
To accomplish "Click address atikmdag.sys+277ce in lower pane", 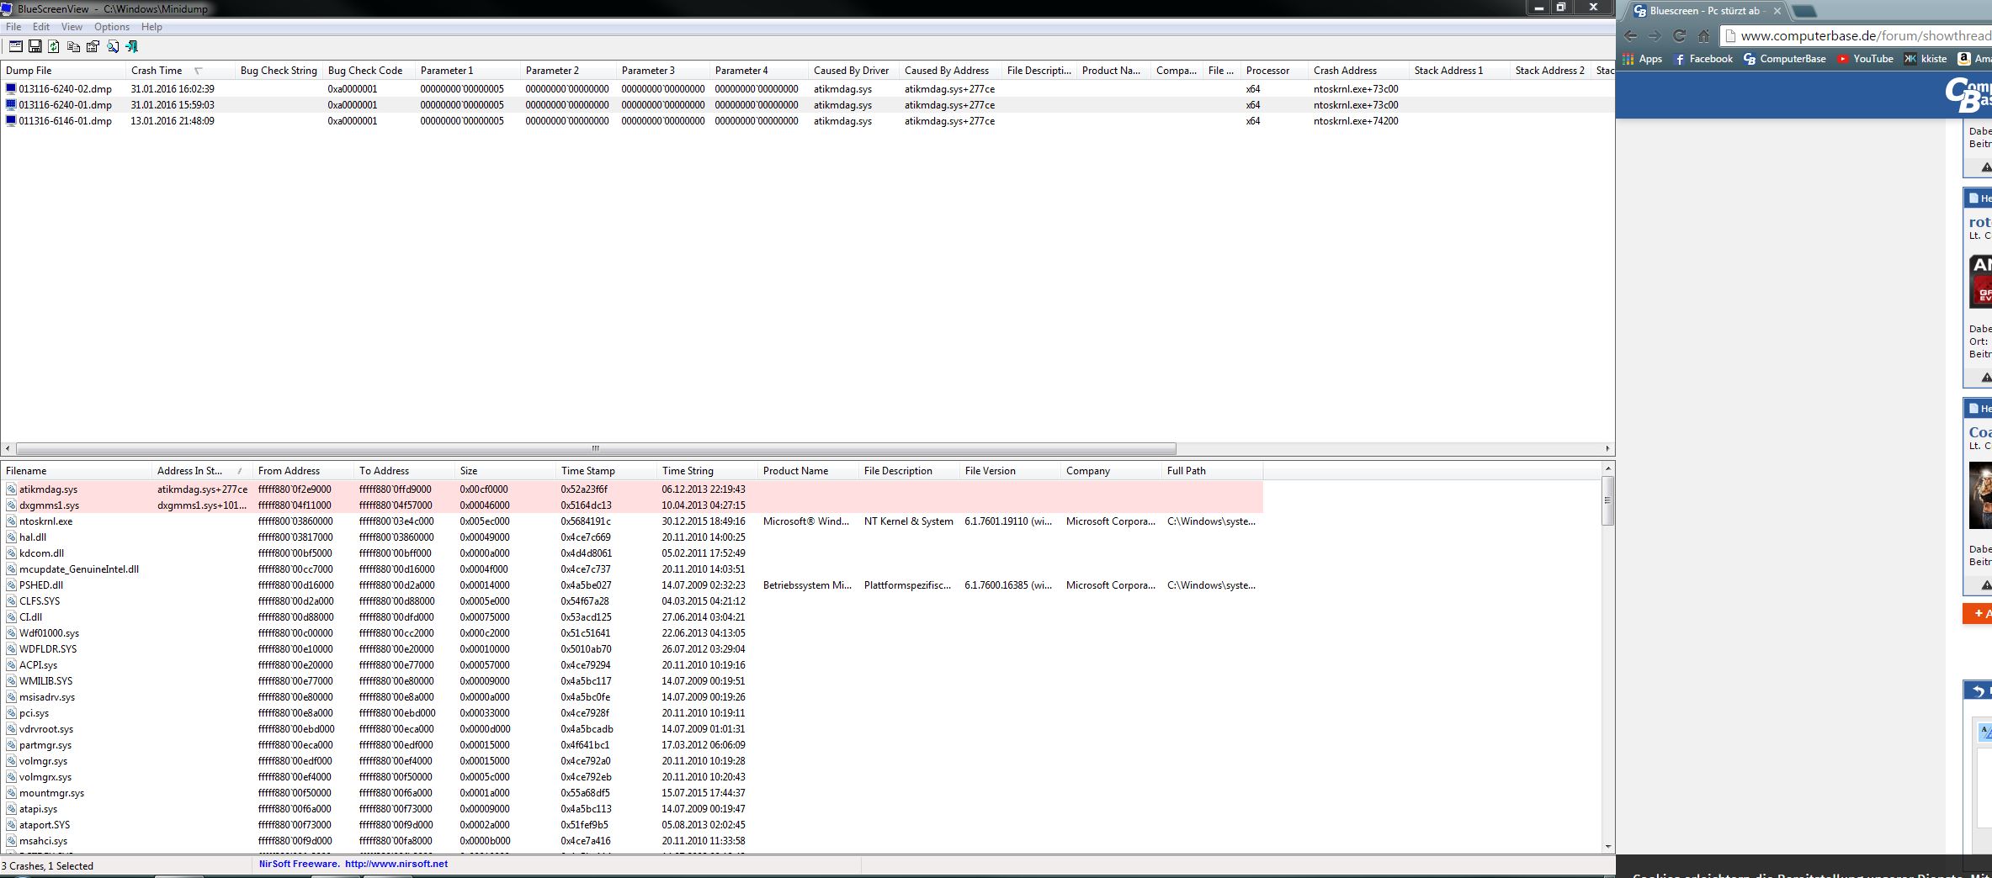I will point(202,489).
